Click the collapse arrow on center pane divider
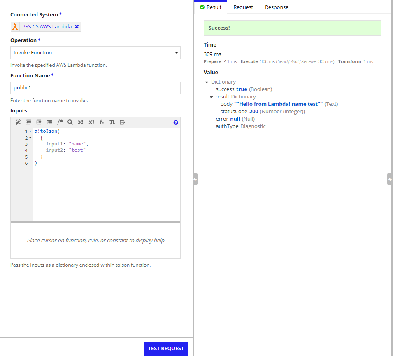 [195, 179]
